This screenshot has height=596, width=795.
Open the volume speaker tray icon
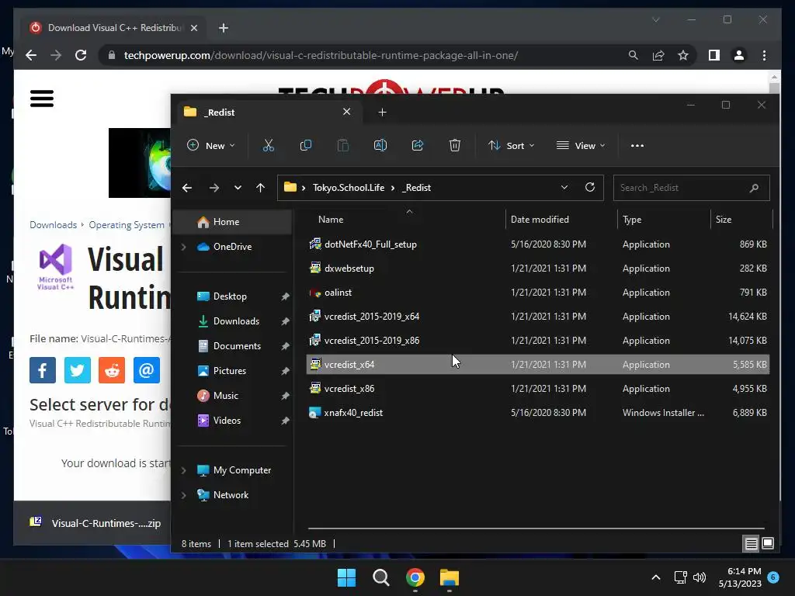point(700,577)
